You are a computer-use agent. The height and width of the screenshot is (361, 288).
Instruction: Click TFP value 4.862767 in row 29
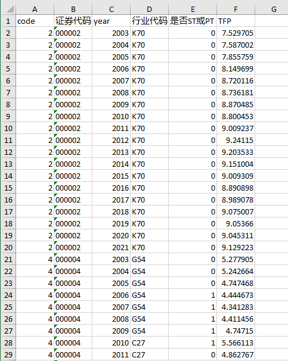point(236,355)
